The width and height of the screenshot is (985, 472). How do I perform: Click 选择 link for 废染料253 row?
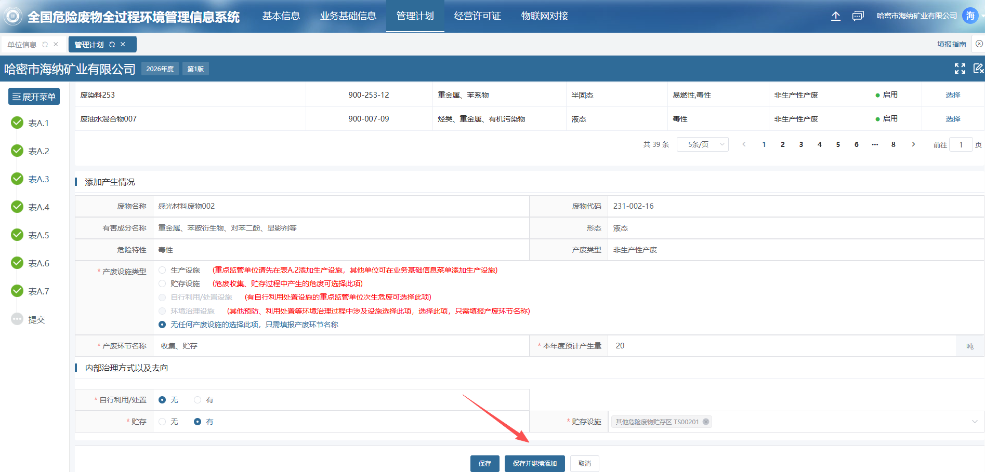click(x=952, y=95)
